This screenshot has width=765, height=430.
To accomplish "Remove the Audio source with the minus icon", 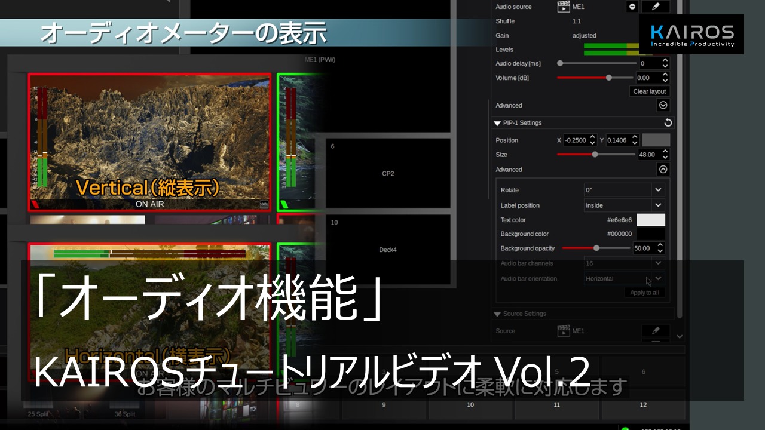I will (632, 7).
